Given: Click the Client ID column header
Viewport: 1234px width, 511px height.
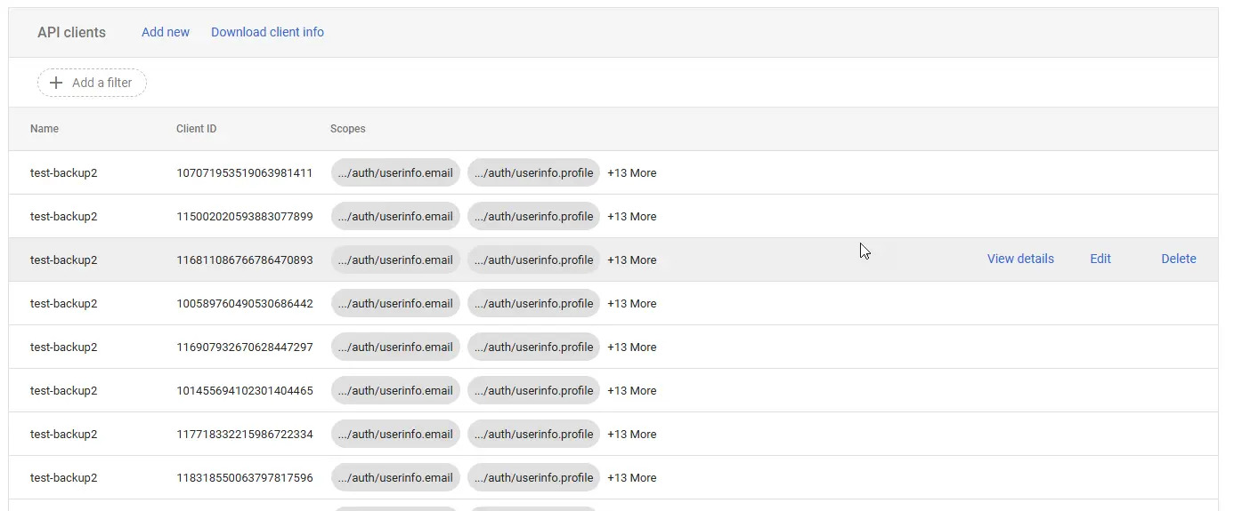Looking at the screenshot, I should 196,129.
